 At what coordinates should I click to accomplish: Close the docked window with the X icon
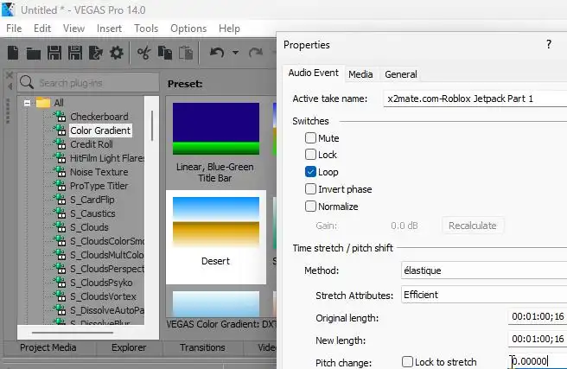[10, 75]
